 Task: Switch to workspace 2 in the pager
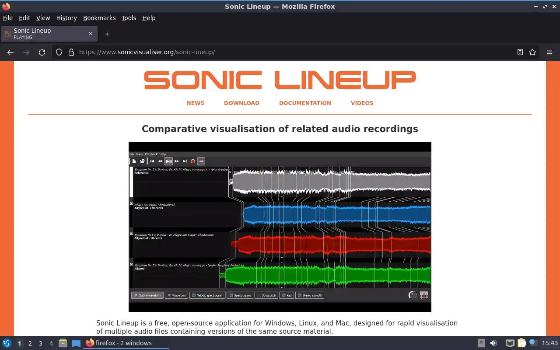pyautogui.click(x=30, y=343)
